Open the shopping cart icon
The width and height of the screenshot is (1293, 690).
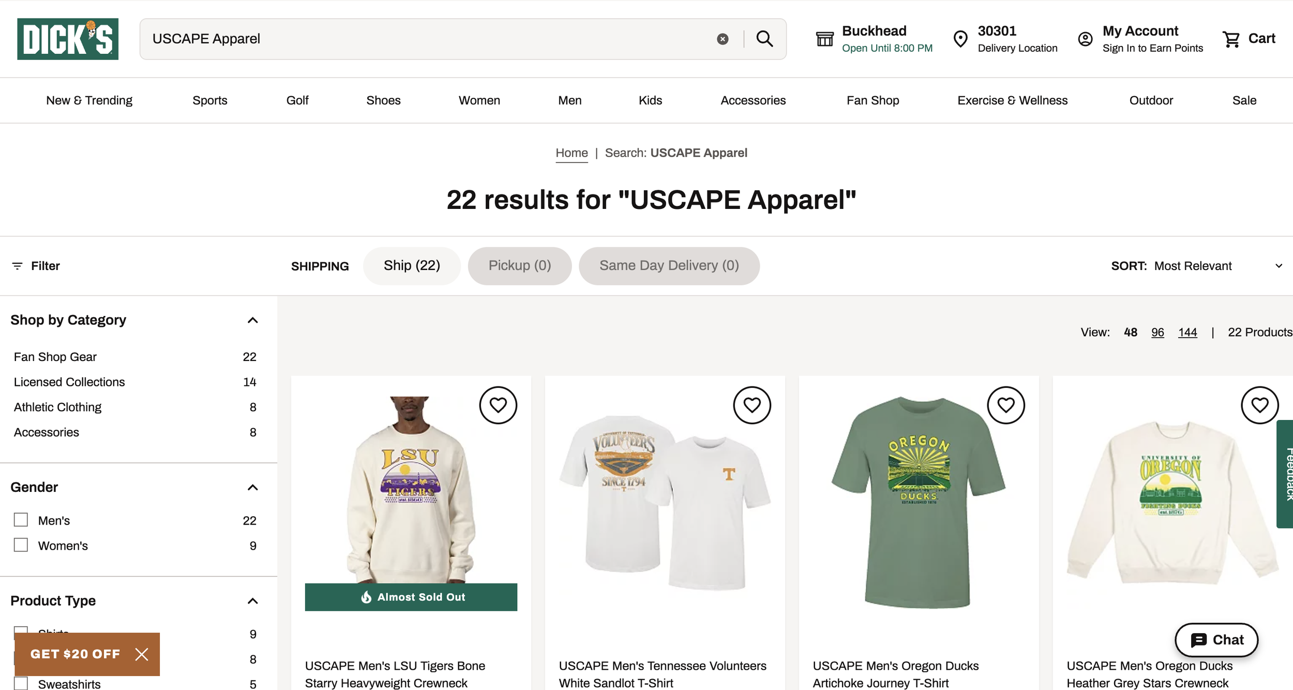pos(1231,39)
